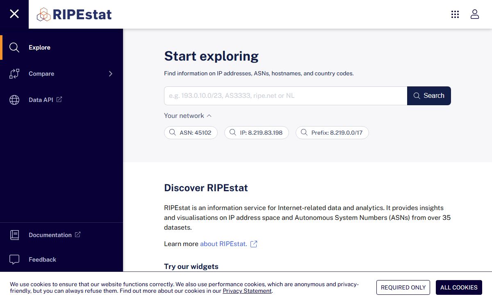Click the Documentation book icon

pos(14,235)
